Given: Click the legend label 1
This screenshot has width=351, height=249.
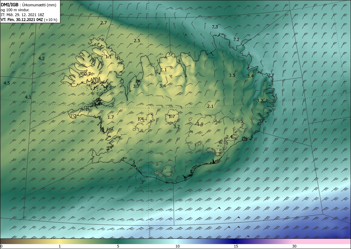Looking at the screenshot, I should (x=60, y=247).
